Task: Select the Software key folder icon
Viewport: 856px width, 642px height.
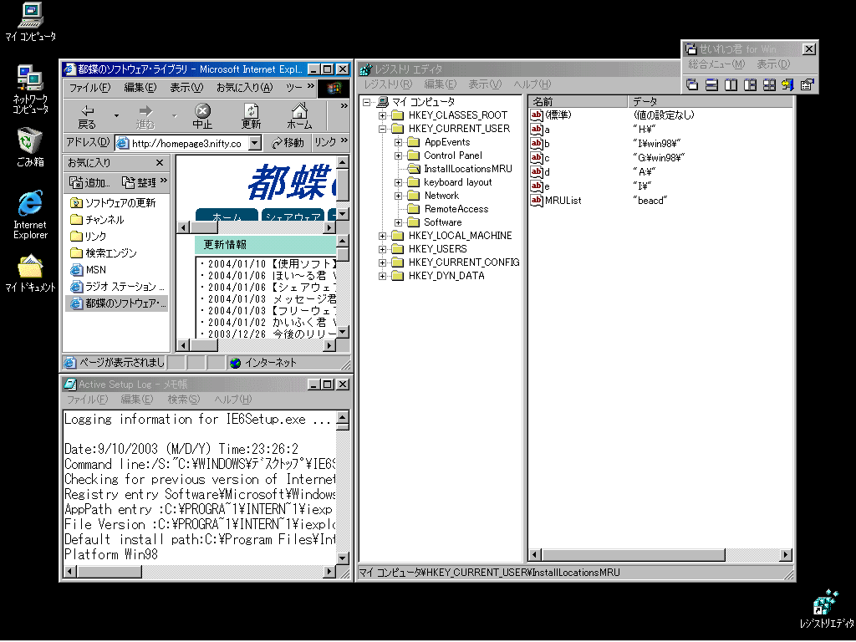Action: (414, 222)
